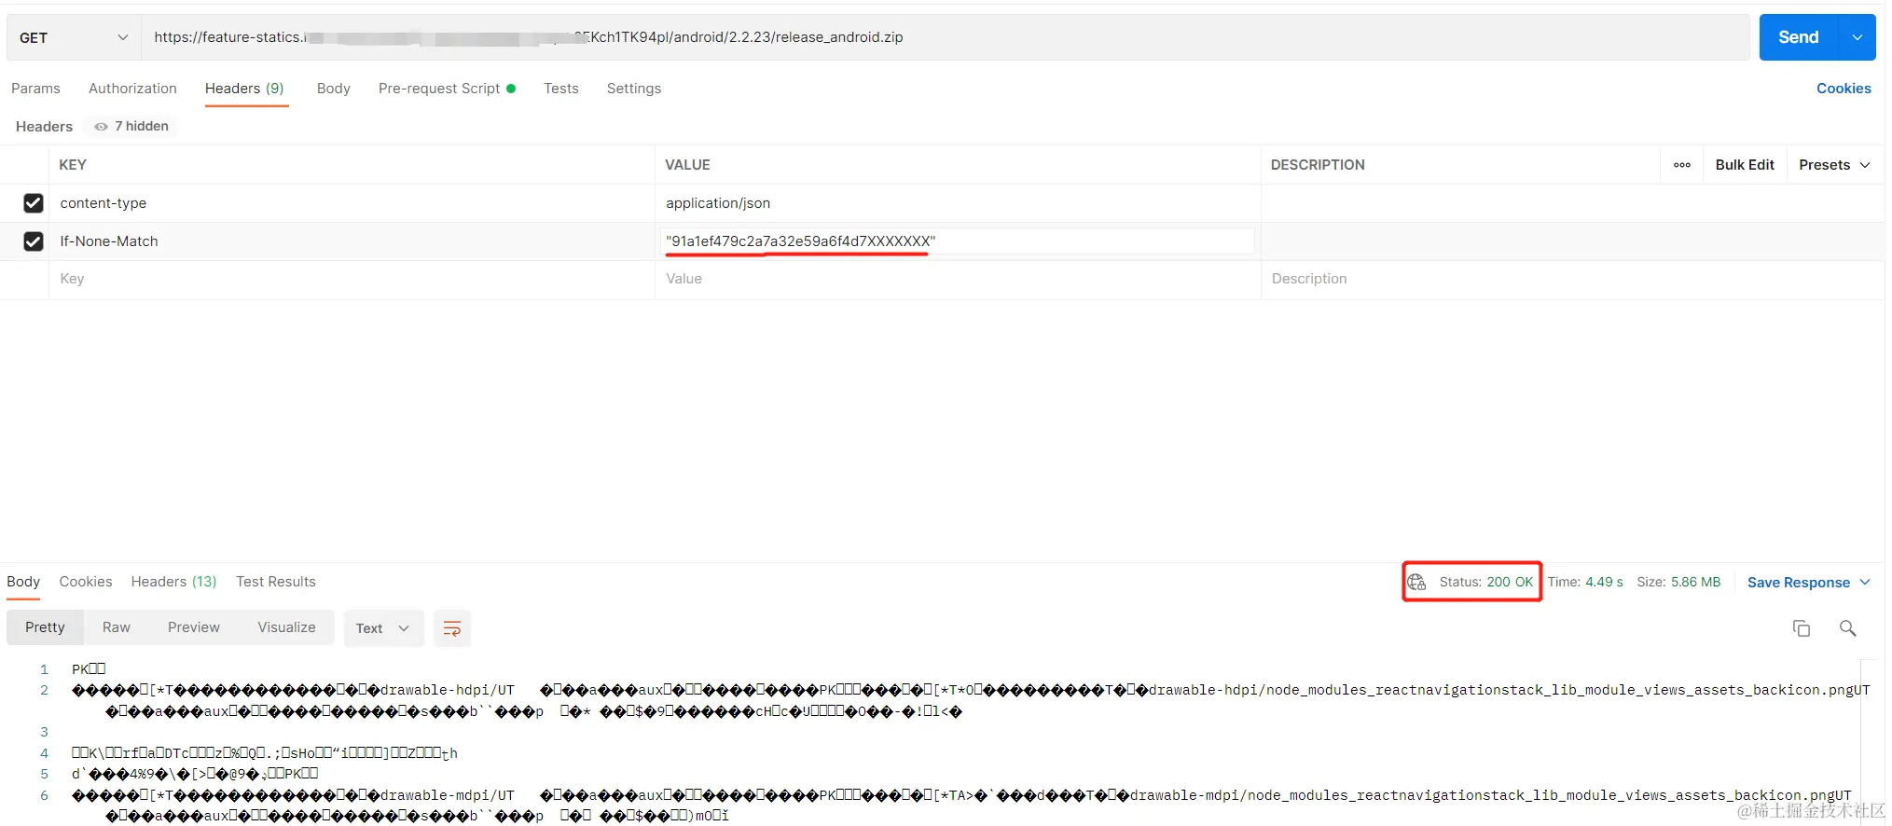Switch to the Raw view mode
Screen dimensions: 1892x826
[117, 627]
